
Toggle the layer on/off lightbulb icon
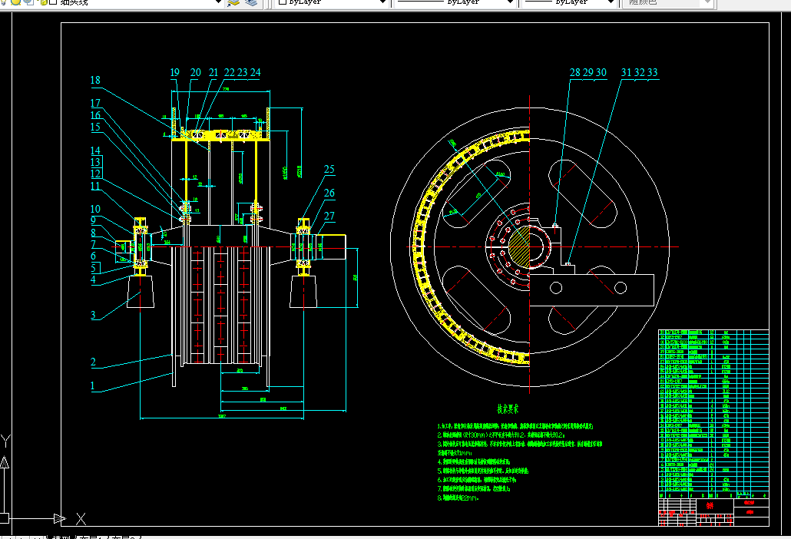point(4,2)
